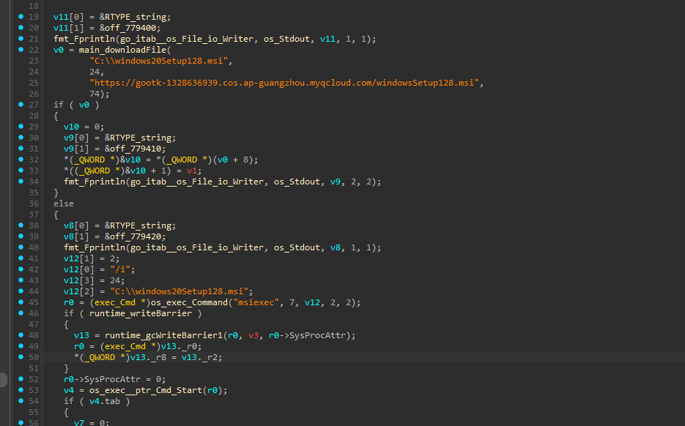Click r0->SysProcAttr = 0 assignment
Screen dimensions: 685x426
114,379
